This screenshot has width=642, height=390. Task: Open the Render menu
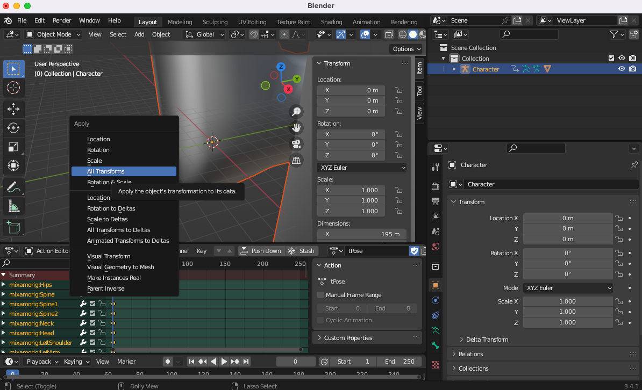(x=62, y=20)
